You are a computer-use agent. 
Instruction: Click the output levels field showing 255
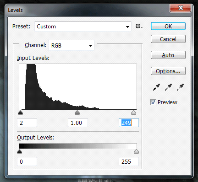click(129, 161)
